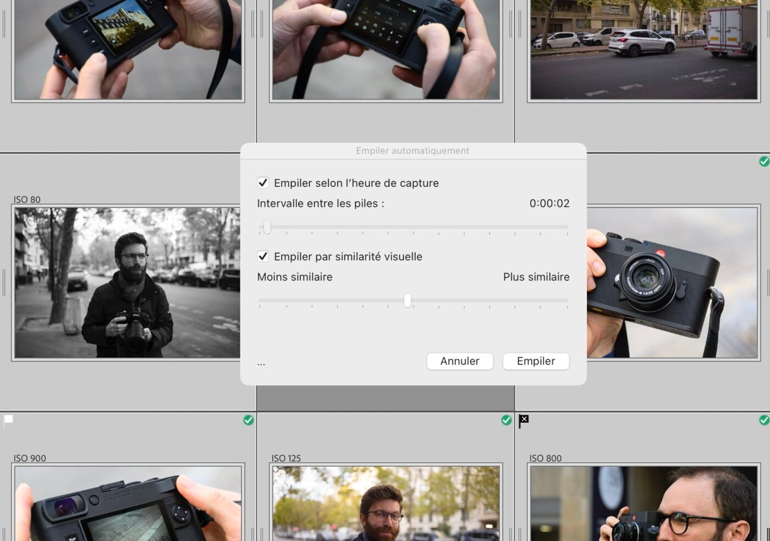
Task: Click green check badge on ISO 800 cell
Action: coord(764,420)
